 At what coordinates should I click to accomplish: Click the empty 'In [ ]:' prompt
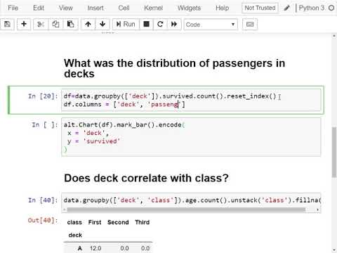tap(45, 125)
